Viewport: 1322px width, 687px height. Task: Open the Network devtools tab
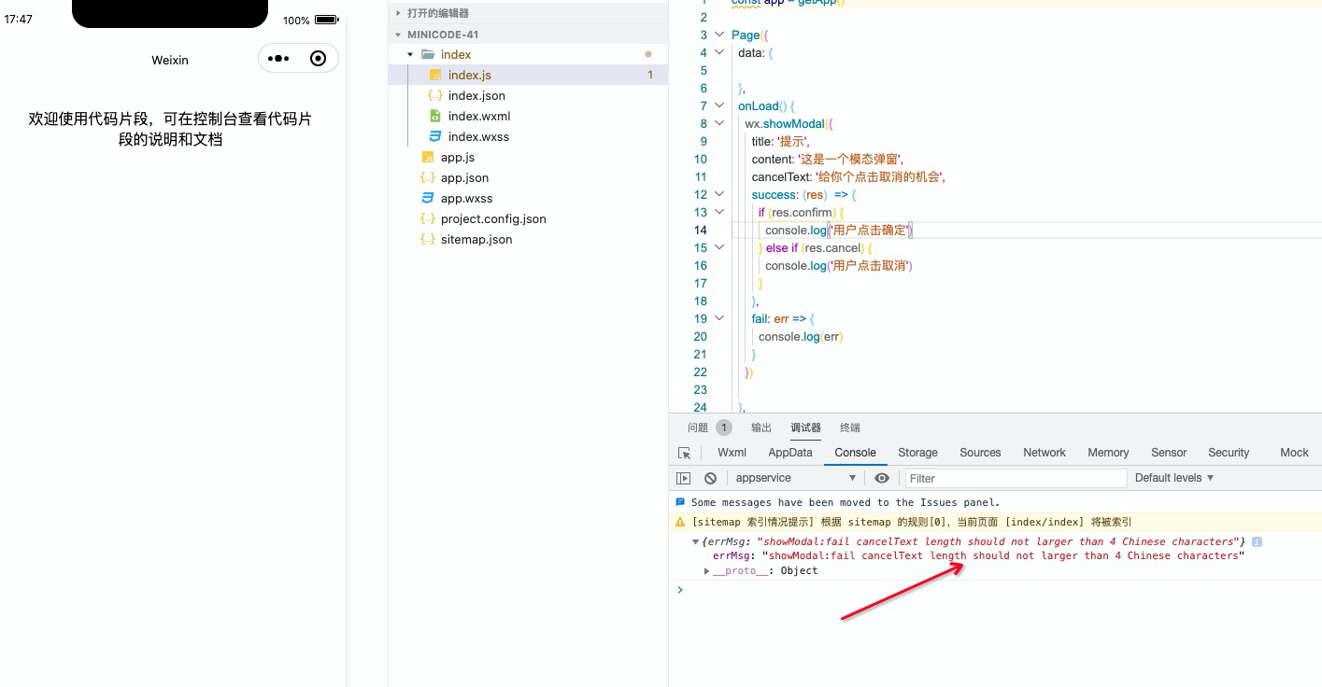click(x=1045, y=453)
